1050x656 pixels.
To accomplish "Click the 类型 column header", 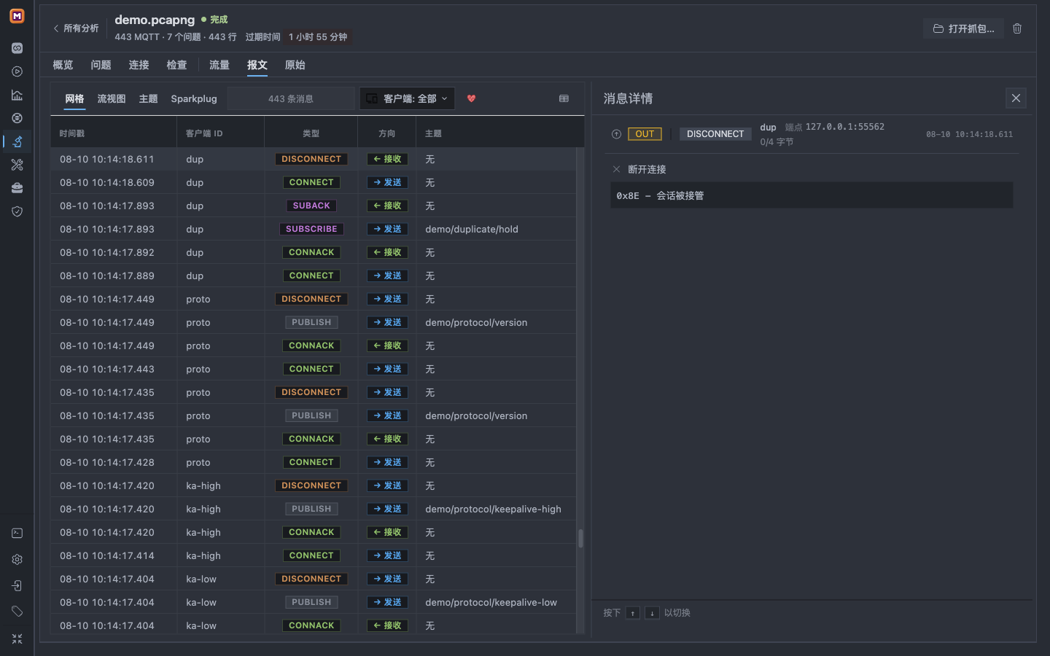I will pos(311,133).
